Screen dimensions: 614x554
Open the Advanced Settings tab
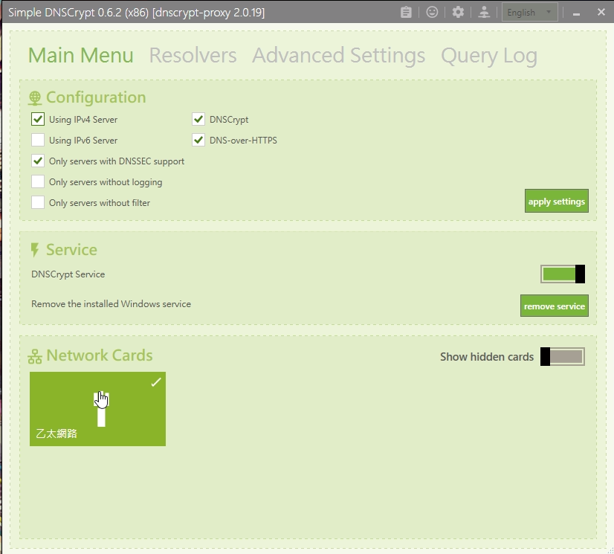point(338,56)
